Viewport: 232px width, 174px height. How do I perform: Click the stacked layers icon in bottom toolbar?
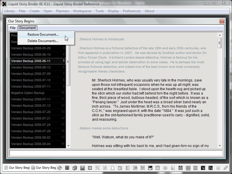click(59, 168)
